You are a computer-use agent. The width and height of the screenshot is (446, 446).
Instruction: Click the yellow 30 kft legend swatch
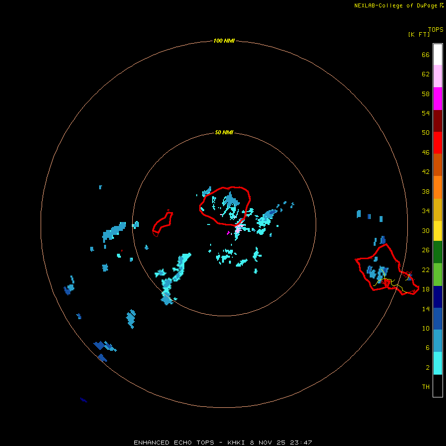tap(438, 230)
